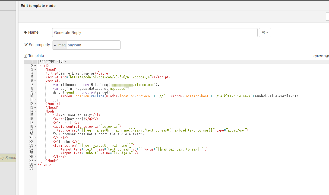Click the fold-end arrow on line 28
This screenshot has height=195, width=329.
(35, 164)
